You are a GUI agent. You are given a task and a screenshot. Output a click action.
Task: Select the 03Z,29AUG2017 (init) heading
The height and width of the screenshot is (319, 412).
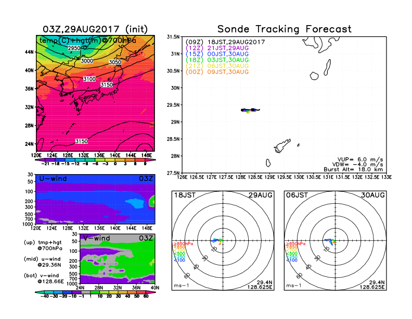(95, 29)
